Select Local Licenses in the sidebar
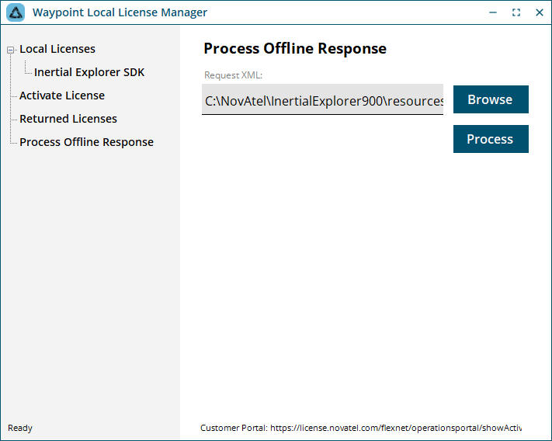The width and height of the screenshot is (552, 441). click(57, 49)
